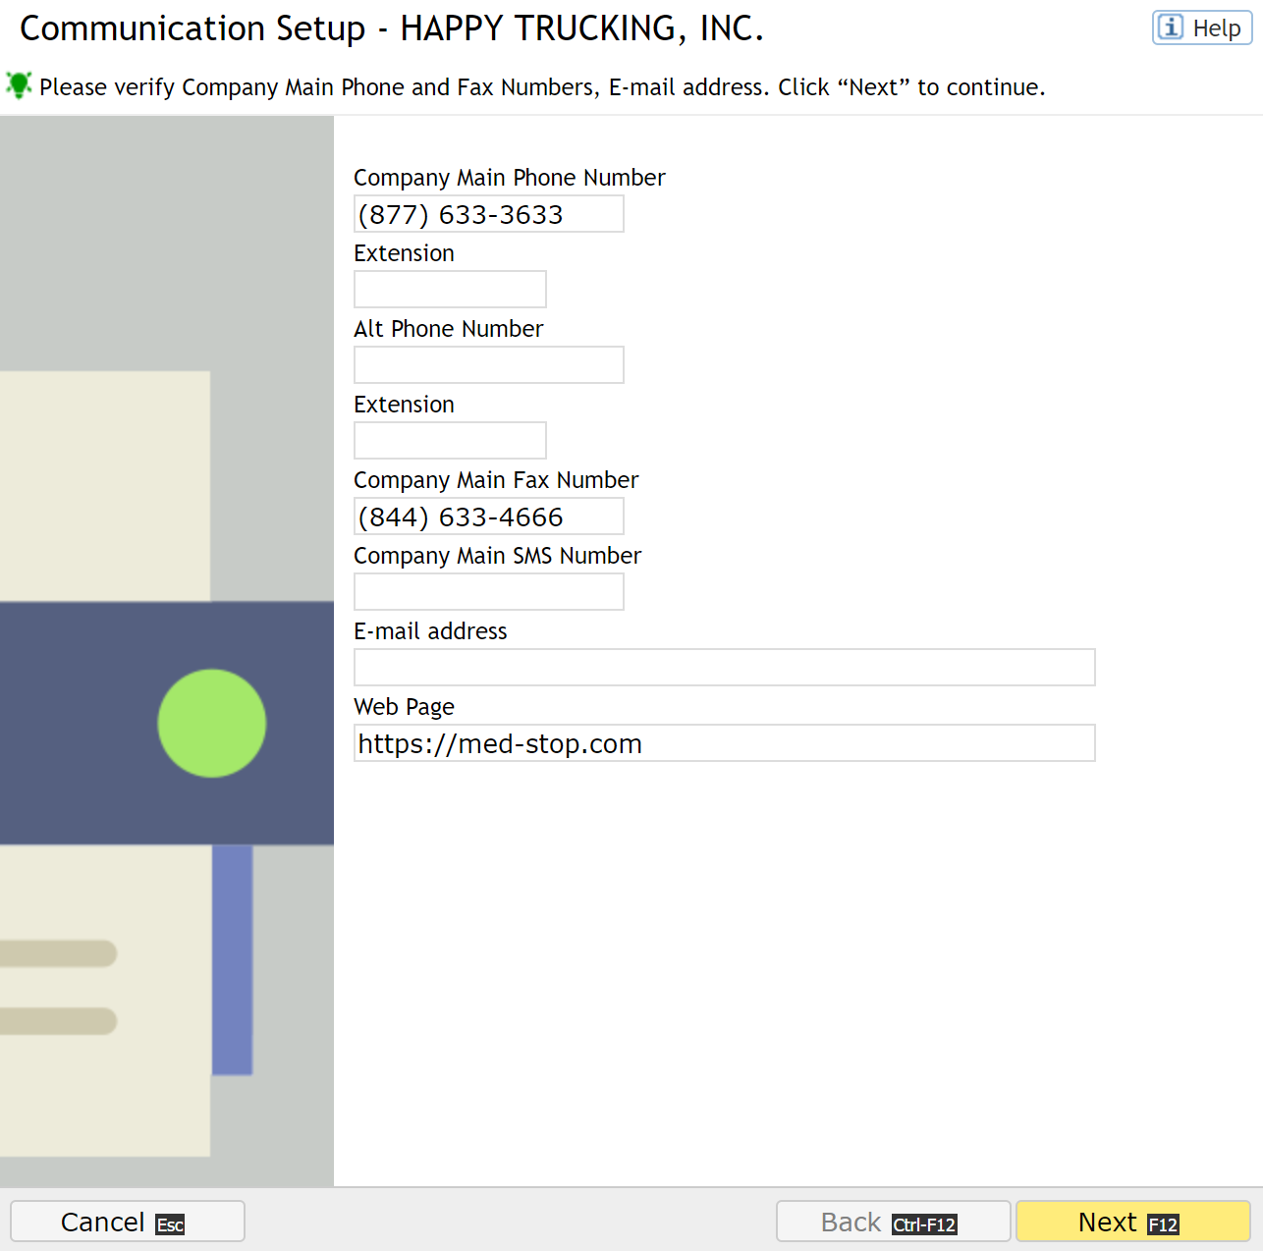Click the green circle in the illustration
The width and height of the screenshot is (1263, 1251).
[x=212, y=724]
